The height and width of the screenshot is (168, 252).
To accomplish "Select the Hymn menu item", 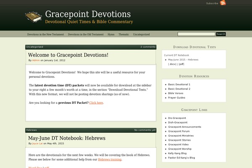I will pyautogui.click(x=111, y=34).
